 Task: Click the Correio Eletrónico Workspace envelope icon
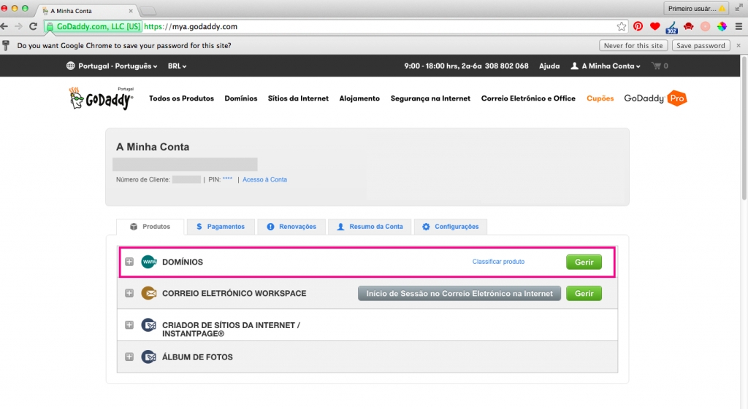click(149, 293)
